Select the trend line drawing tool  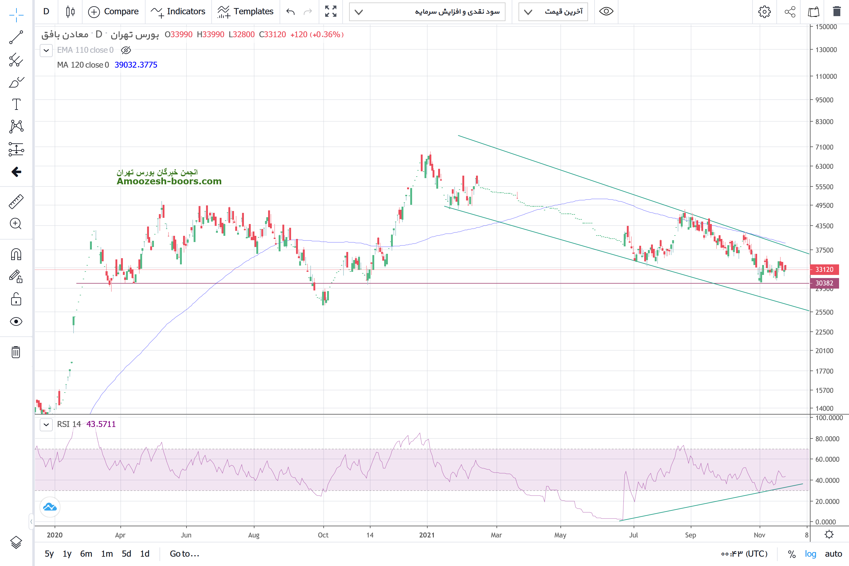click(16, 37)
